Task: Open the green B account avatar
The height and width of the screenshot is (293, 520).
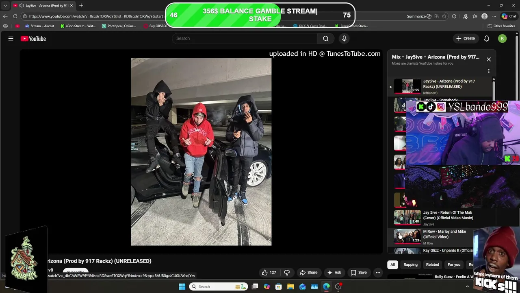Action: pos(502,39)
